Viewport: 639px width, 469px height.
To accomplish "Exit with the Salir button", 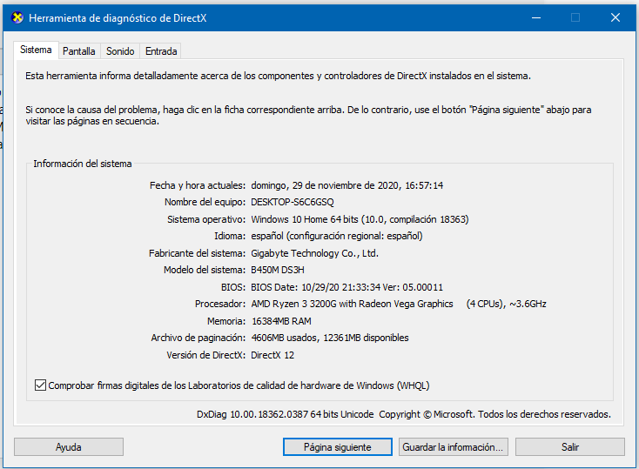I will tap(569, 447).
